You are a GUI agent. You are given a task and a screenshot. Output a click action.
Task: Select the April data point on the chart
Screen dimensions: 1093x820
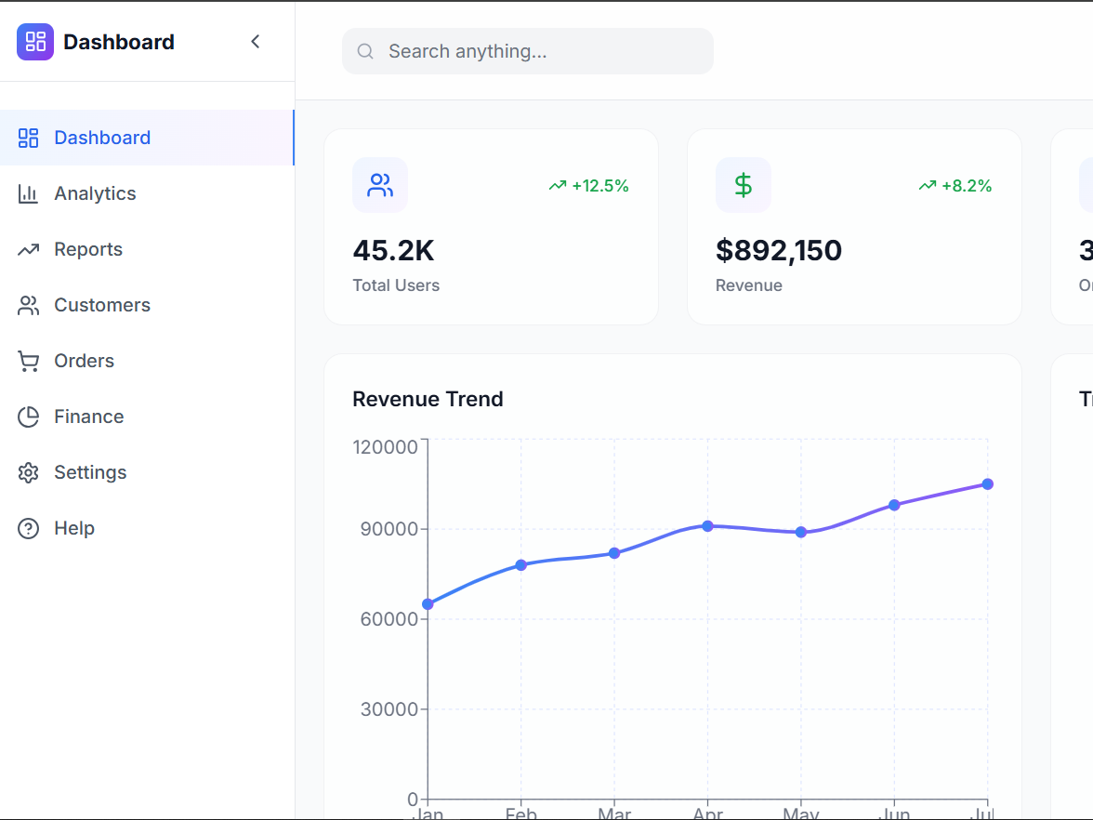707,525
